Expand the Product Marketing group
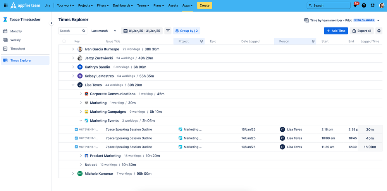387x191 pixels. [81, 156]
